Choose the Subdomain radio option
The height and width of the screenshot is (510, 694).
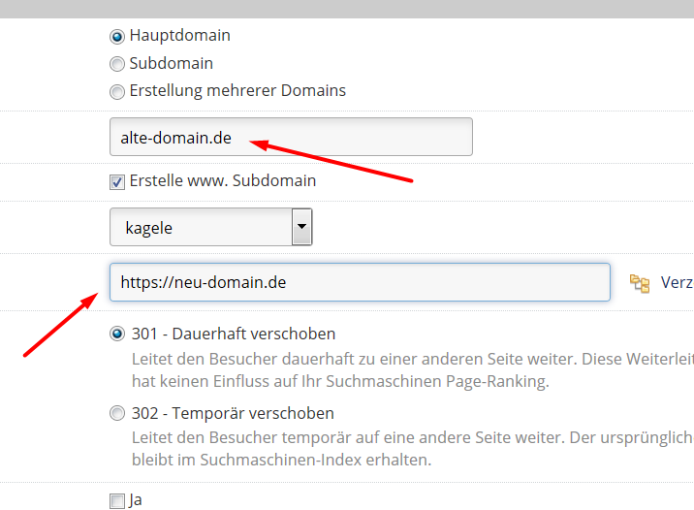[117, 64]
